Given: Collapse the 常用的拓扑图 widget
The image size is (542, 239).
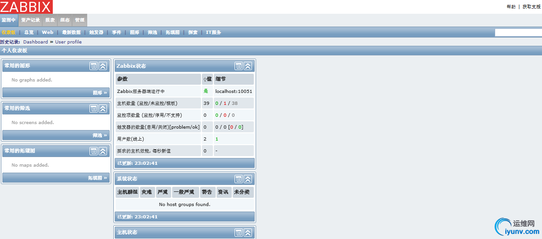Looking at the screenshot, I should click(x=103, y=151).
